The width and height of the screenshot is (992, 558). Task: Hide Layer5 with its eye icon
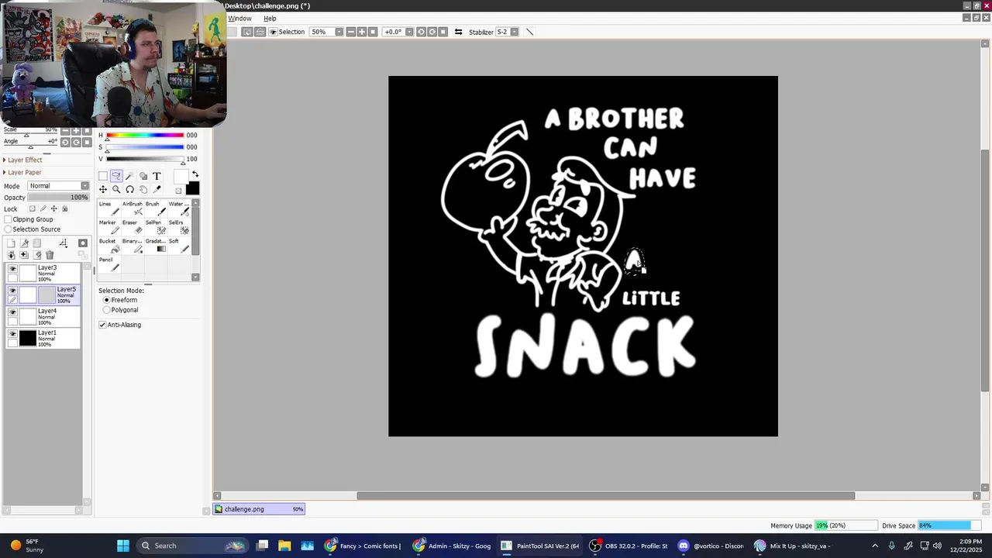12,290
